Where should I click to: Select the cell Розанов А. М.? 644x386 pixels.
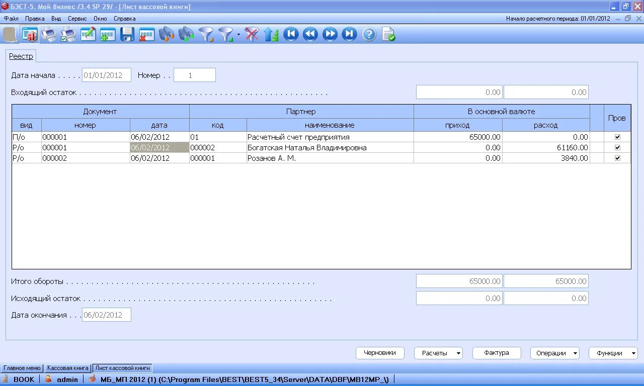point(330,158)
